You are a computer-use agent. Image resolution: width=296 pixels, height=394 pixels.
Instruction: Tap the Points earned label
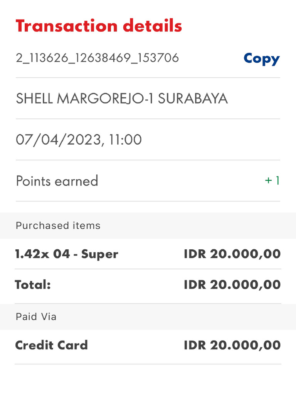(57, 181)
